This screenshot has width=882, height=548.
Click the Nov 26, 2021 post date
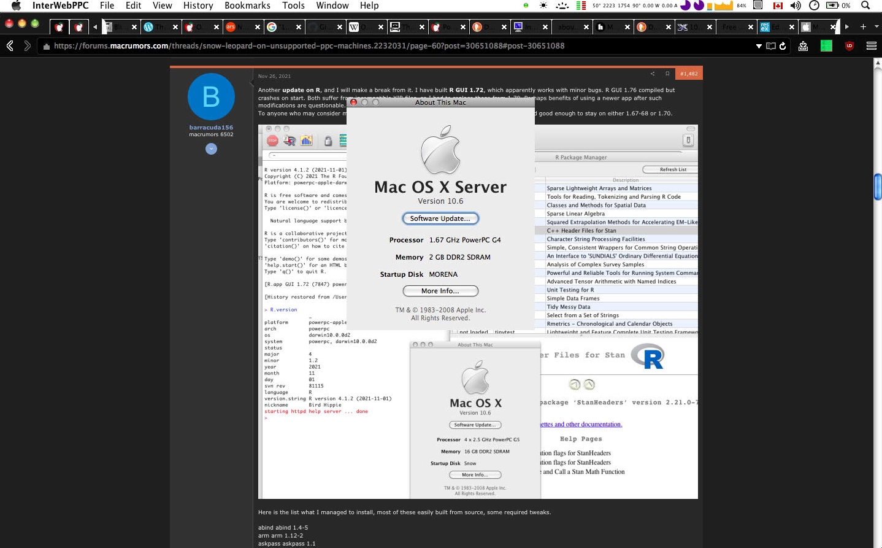pos(274,76)
